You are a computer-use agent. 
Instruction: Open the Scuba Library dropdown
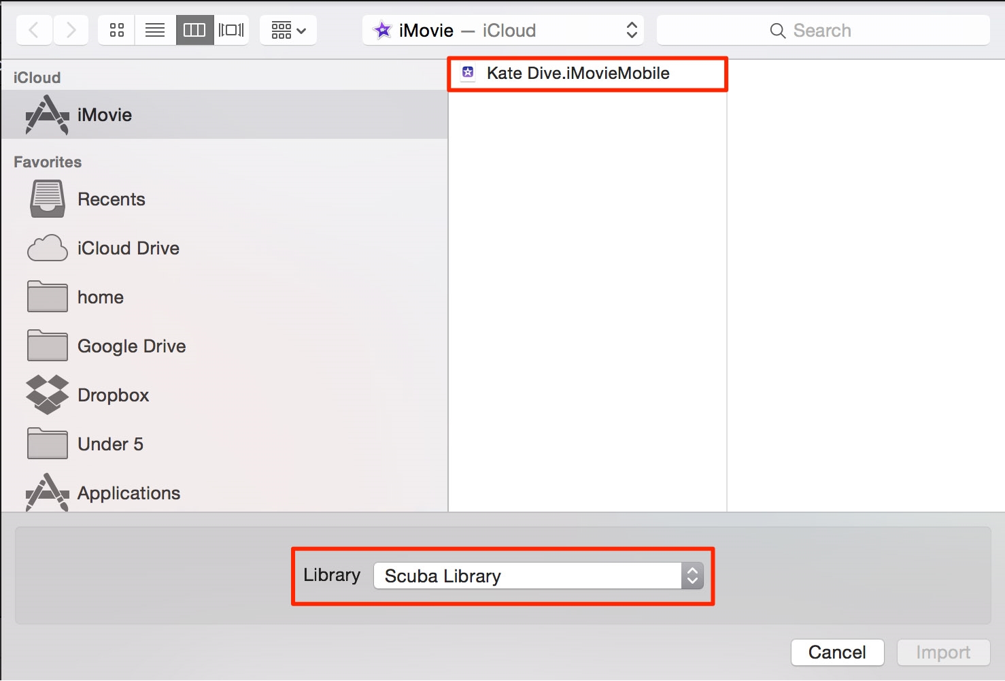click(x=538, y=576)
